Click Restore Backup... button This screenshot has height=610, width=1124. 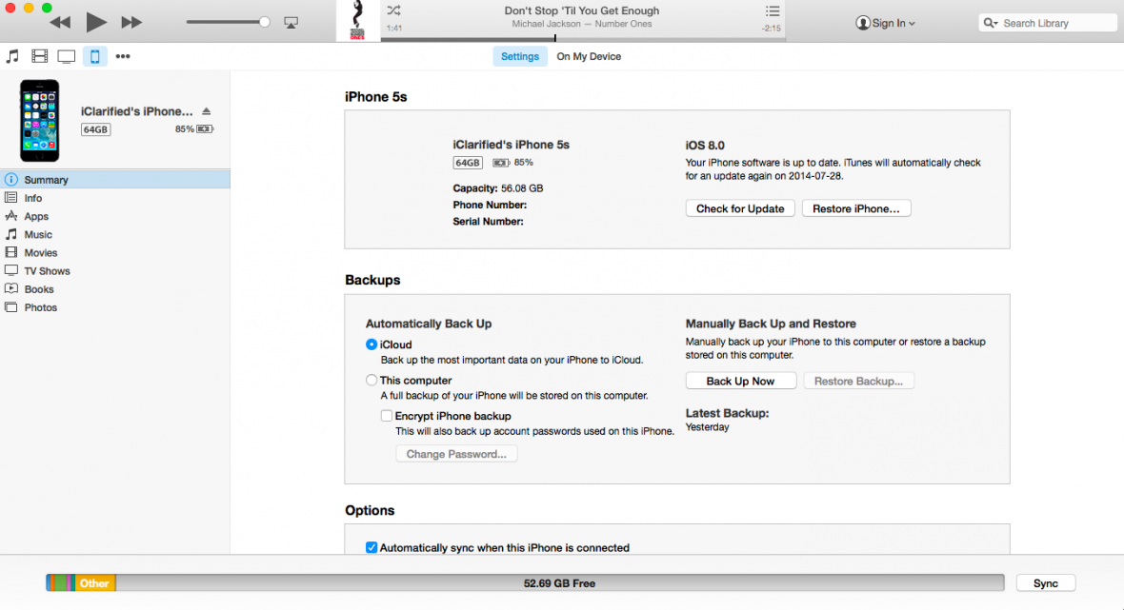[859, 381]
